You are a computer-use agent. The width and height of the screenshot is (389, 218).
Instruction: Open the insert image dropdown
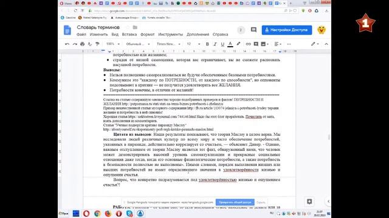pos(265,44)
